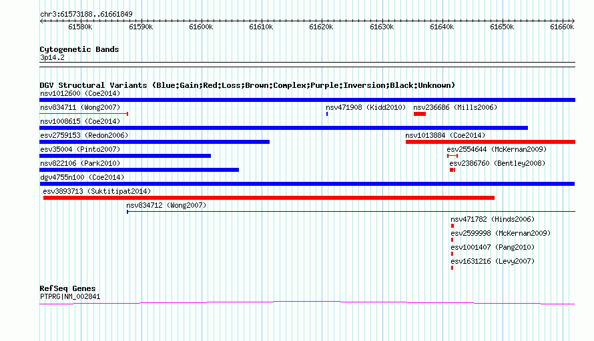Click the right arrow of the ruler
The height and width of the screenshot is (341, 594).
[573, 21]
